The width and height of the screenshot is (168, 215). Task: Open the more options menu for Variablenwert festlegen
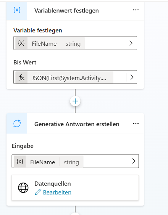click(136, 10)
